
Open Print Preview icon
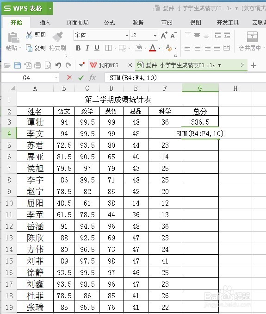[x=48, y=65]
